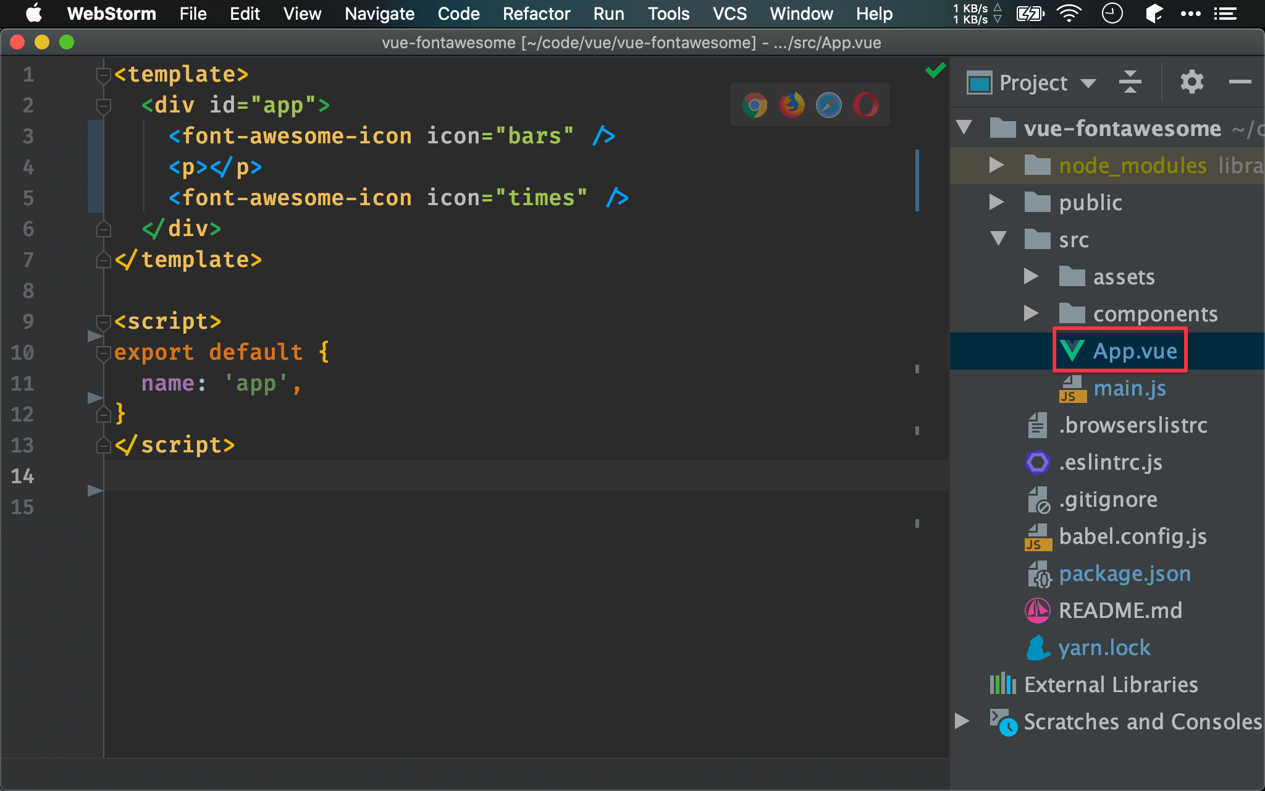Click the Project view window icon
Image resolution: width=1265 pixels, height=791 pixels.
coord(980,83)
